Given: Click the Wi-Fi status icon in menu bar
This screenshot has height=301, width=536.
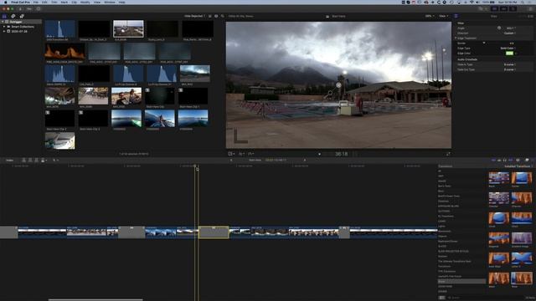Looking at the screenshot, I should tap(472, 2).
